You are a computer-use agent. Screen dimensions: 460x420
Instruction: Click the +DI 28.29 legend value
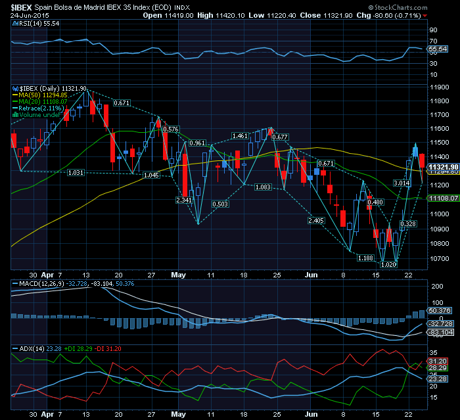click(78, 348)
